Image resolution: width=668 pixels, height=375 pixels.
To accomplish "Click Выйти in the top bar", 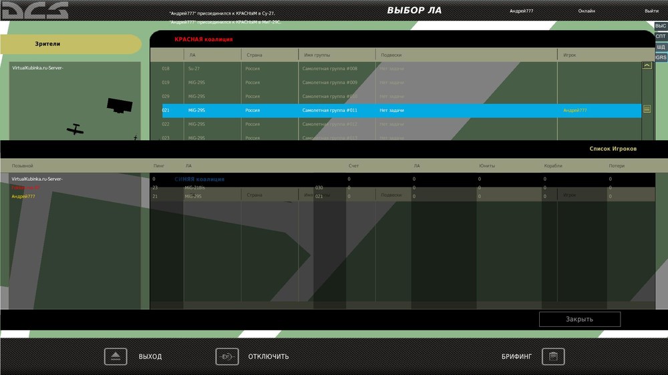I will pos(651,11).
